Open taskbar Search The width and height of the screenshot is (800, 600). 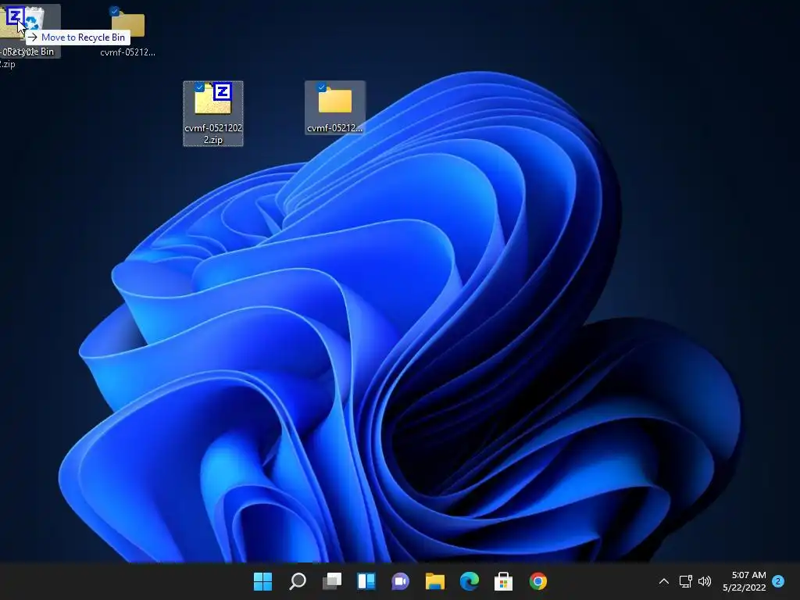click(x=298, y=581)
